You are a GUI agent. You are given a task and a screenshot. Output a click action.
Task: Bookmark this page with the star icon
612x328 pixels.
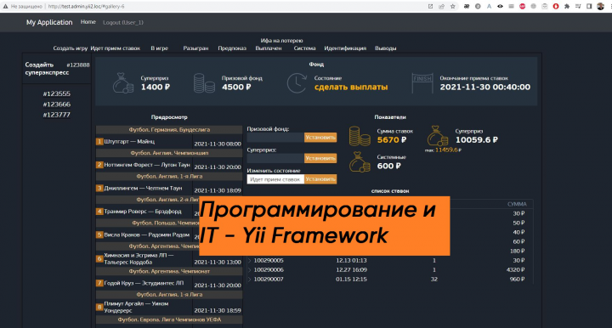pos(453,6)
